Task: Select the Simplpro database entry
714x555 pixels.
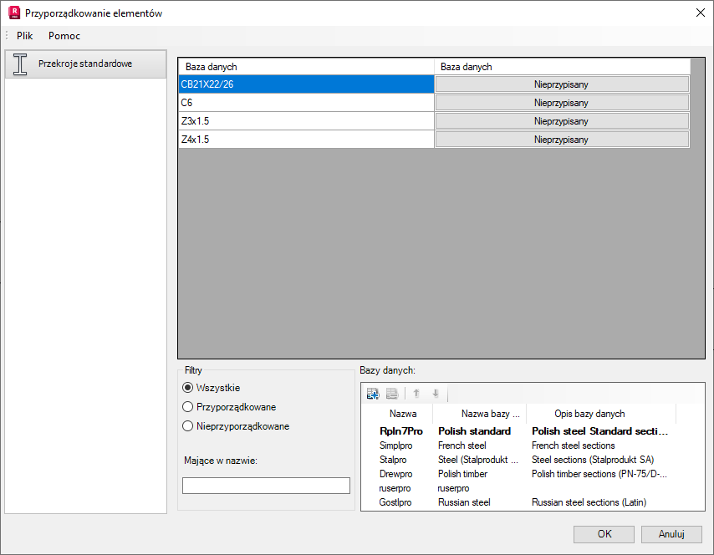Action: (x=395, y=446)
